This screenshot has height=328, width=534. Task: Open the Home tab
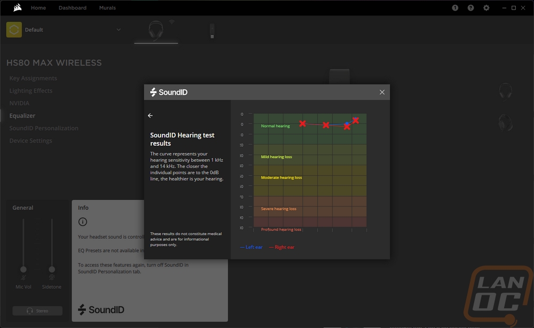(38, 8)
